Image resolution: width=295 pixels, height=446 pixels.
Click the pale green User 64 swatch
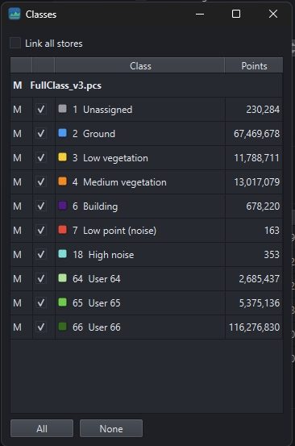(63, 277)
